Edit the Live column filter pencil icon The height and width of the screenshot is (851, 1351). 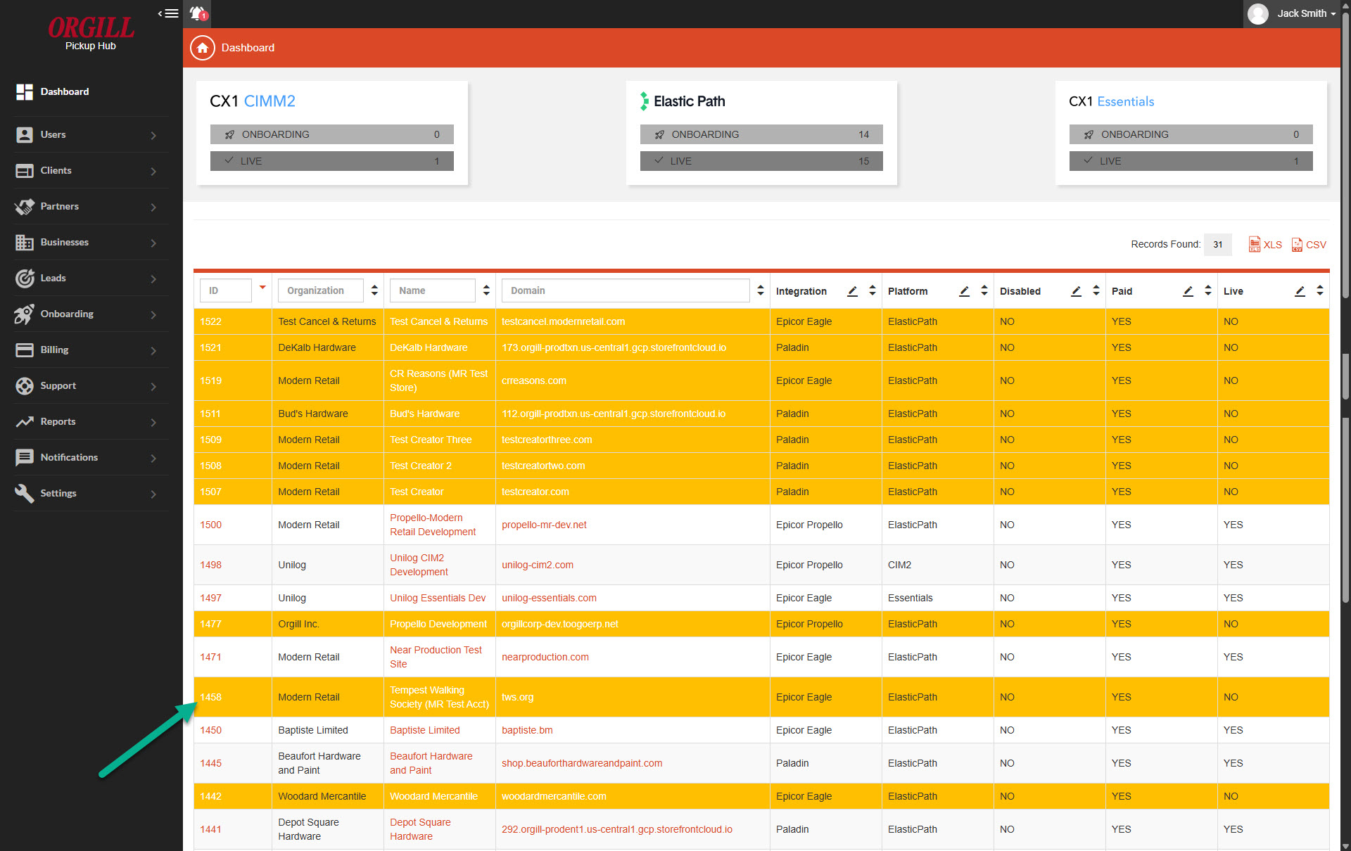click(1300, 291)
